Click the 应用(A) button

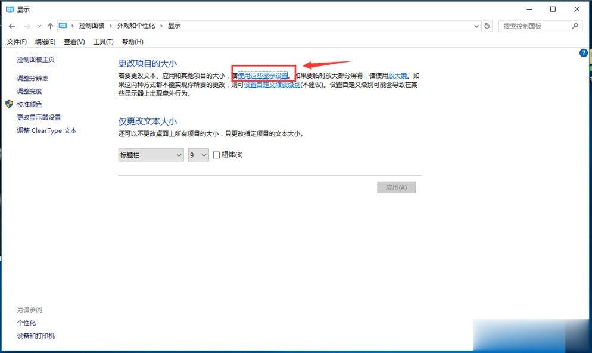pos(397,188)
